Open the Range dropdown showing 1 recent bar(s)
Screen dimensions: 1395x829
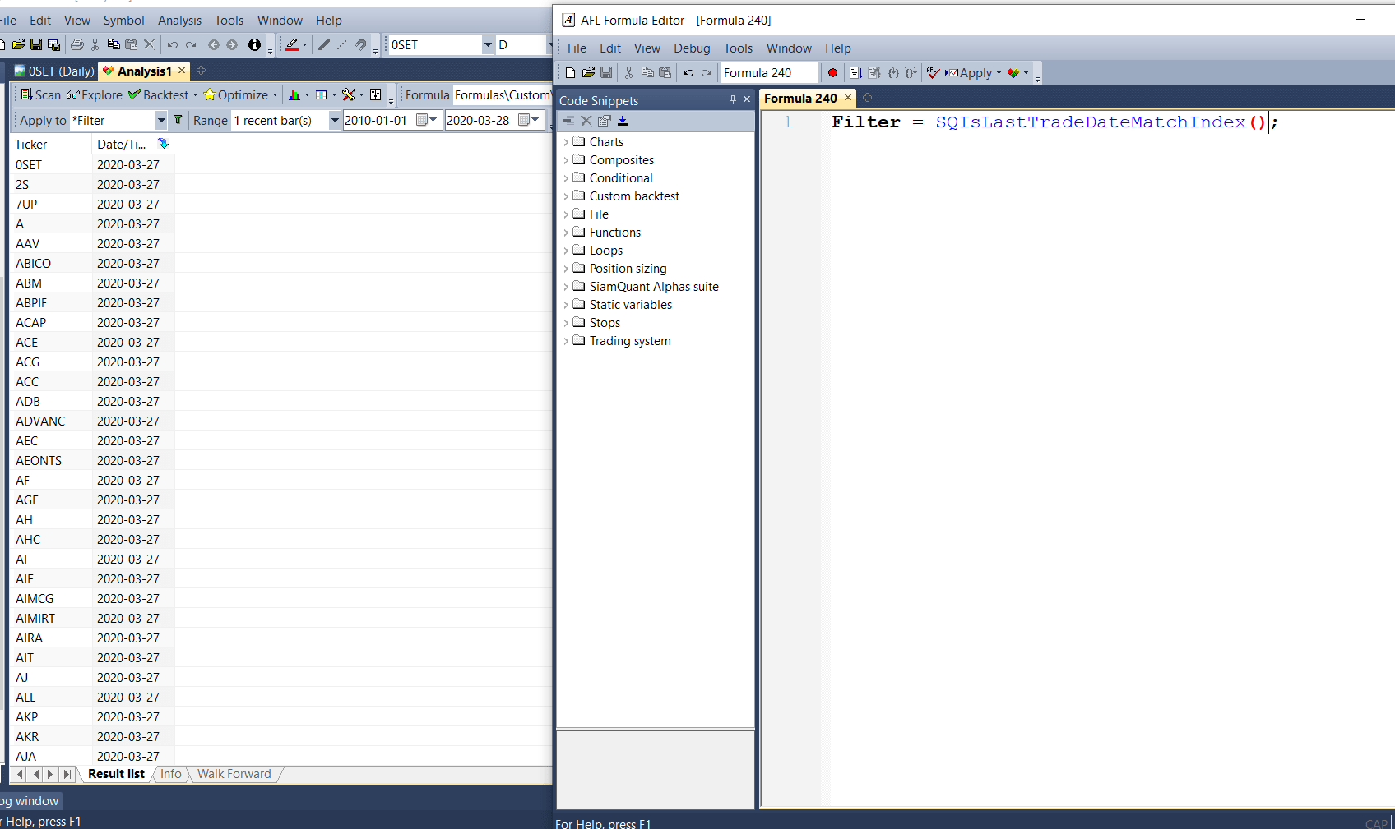click(334, 121)
